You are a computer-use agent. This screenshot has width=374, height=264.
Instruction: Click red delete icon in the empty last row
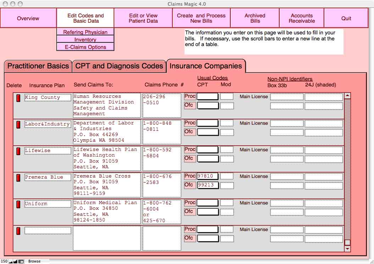point(18,231)
